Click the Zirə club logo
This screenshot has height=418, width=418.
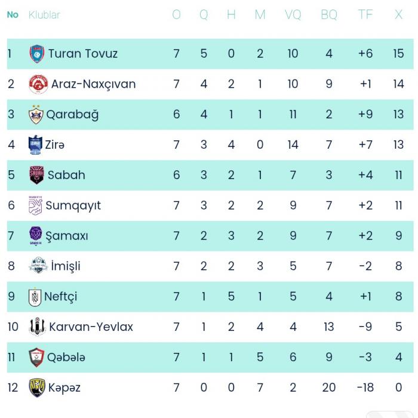(35, 145)
